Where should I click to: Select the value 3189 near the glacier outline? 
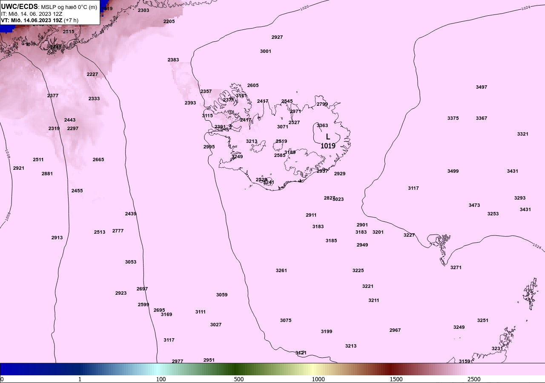tap(290, 152)
